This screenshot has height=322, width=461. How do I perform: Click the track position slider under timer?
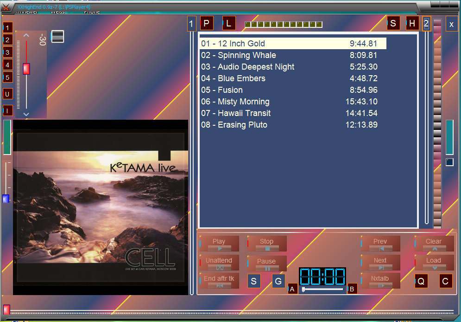point(322,290)
